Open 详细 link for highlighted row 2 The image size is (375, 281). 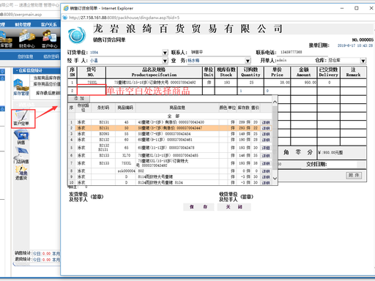266,128
